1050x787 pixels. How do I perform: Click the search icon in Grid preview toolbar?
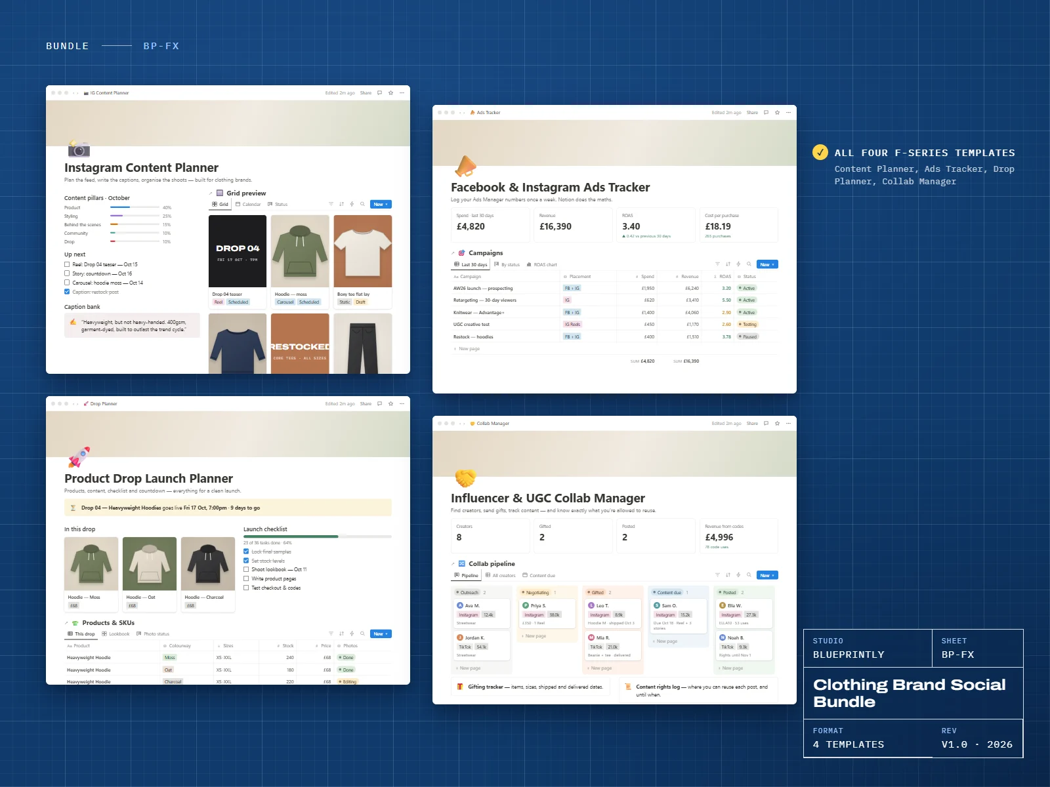click(362, 204)
